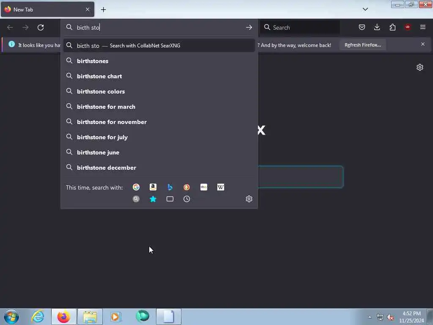Pick birthstone for july suggestion
Viewport: 433px width, 325px height.
[159, 137]
